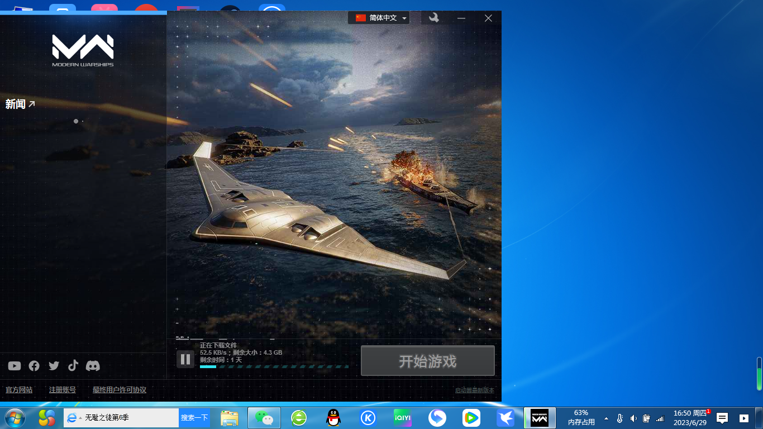Show hidden system tray icons arrow
Image resolution: width=763 pixels, height=429 pixels.
(x=607, y=418)
